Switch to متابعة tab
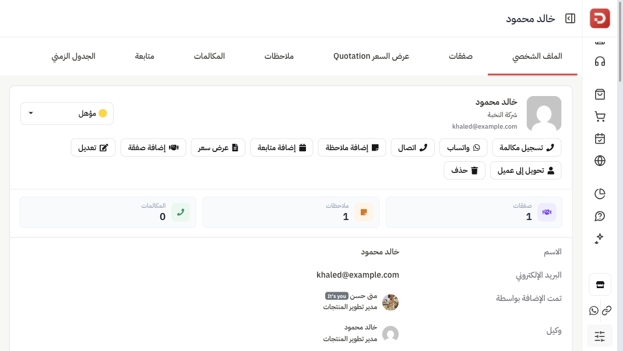This screenshot has height=351, width=623. (x=145, y=56)
